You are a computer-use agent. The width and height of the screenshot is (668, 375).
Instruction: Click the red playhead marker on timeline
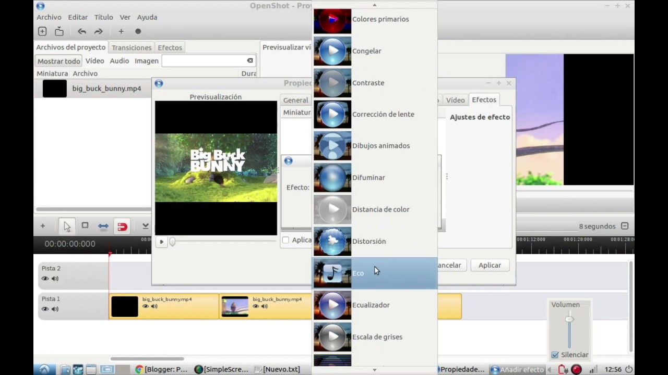pyautogui.click(x=110, y=254)
